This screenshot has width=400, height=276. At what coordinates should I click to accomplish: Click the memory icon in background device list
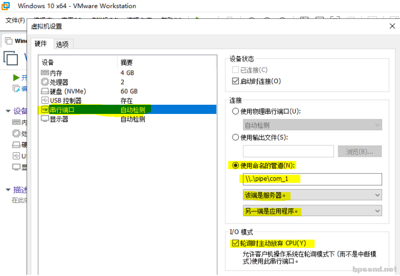point(16,122)
